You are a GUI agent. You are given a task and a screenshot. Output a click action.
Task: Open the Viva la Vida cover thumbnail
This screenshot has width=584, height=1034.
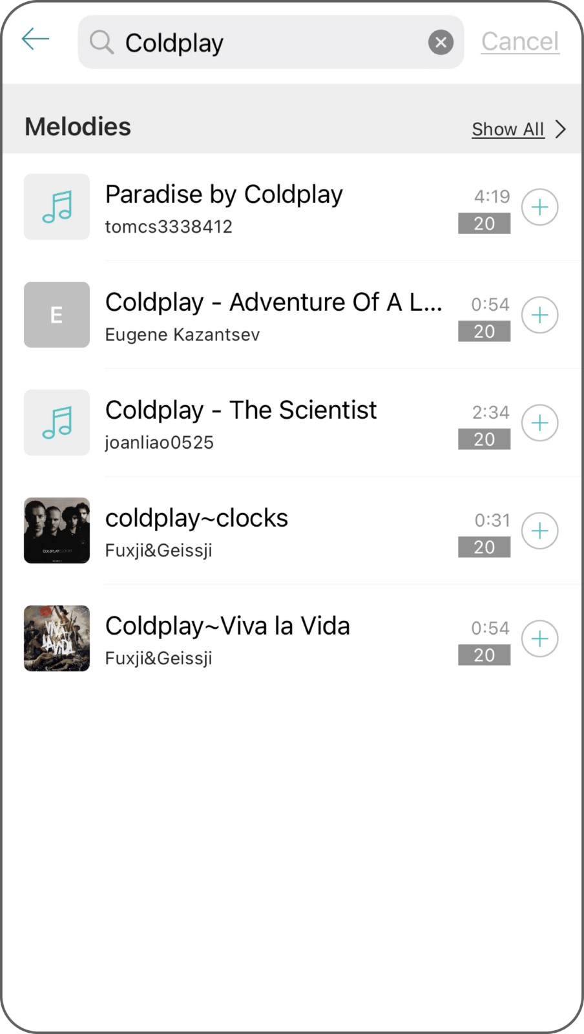pos(57,638)
